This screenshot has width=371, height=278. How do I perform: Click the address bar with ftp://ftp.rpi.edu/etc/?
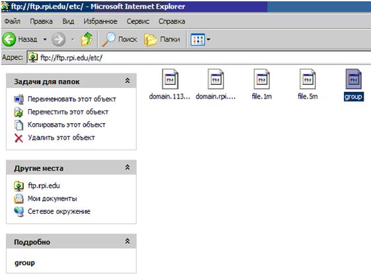199,58
